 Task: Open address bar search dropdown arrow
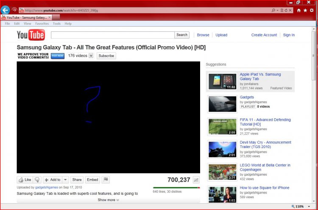(x=277, y=10)
